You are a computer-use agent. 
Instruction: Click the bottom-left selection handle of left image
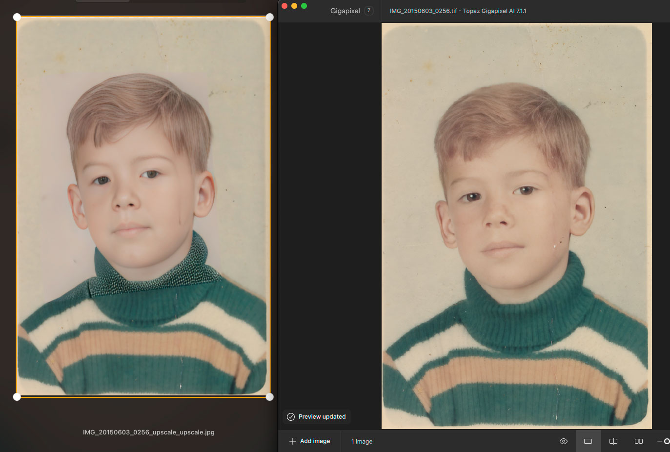[x=17, y=397]
